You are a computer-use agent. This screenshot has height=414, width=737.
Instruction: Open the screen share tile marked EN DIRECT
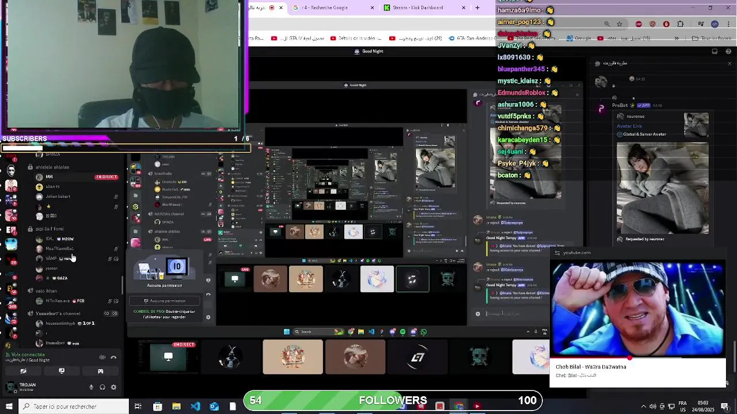[168, 357]
